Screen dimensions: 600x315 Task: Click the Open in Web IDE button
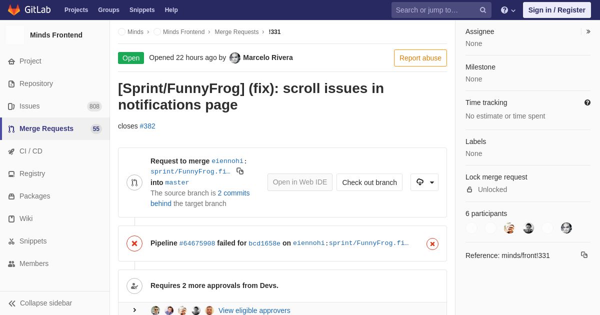[300, 182]
